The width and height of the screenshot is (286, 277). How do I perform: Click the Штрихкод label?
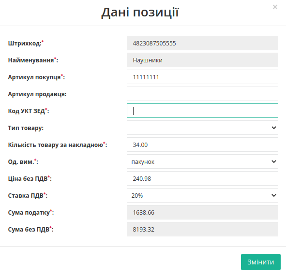point(26,44)
